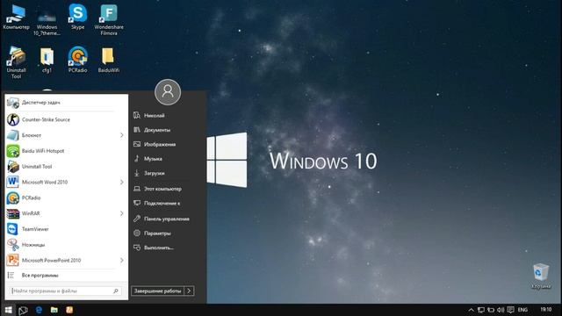This screenshot has width=562, height=316.
Task: Click the volume speaker tray icon
Action: point(501,310)
